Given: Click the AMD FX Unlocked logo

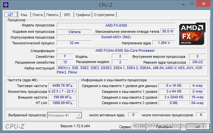Looking at the screenshot, I should (192, 34).
